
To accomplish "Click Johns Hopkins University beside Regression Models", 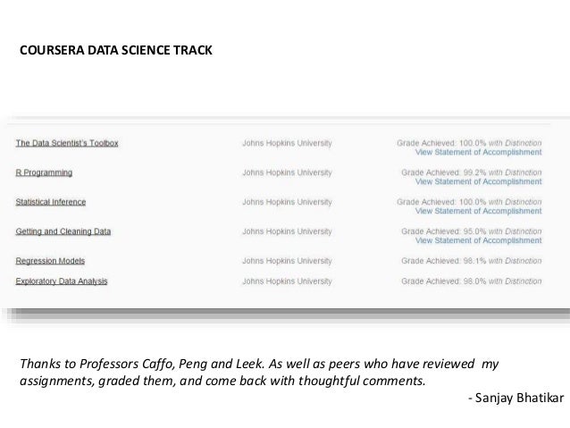I will coord(287,261).
